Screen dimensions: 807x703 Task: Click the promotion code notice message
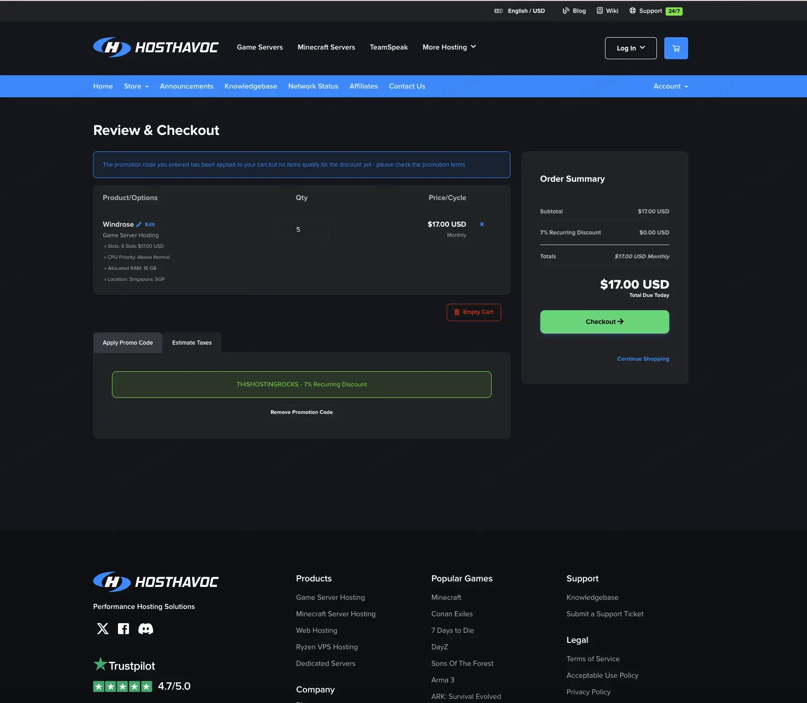(302, 165)
